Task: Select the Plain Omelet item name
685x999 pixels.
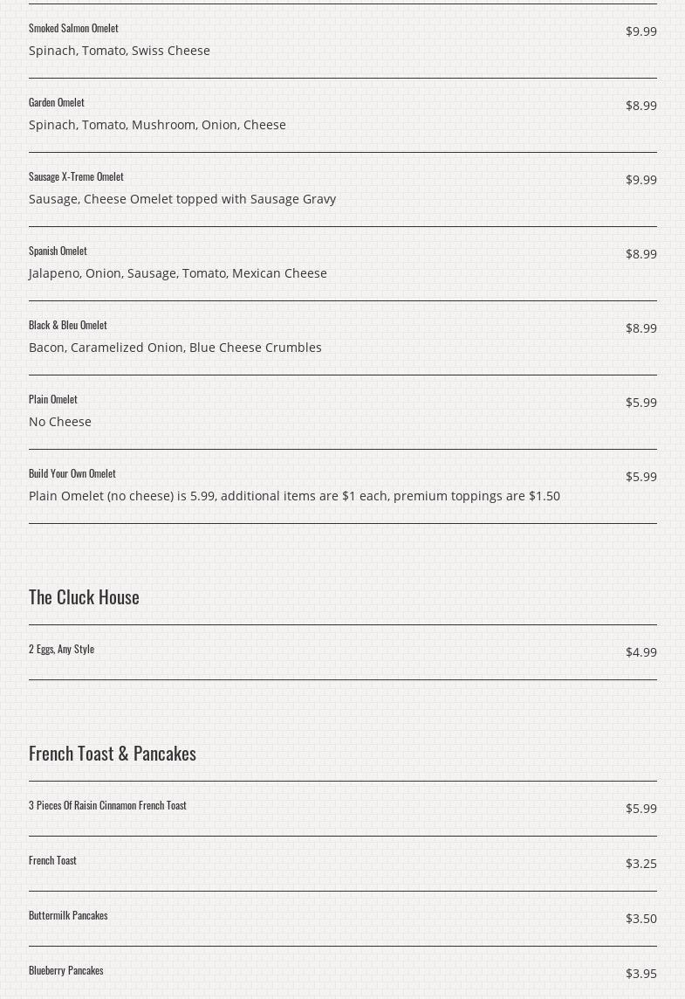Action: click(x=53, y=399)
